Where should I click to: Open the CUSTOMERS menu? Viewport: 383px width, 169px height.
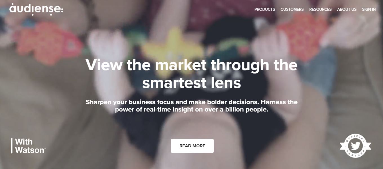292,9
